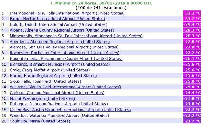This screenshot has width=203, height=124.
Task: Click Sioux Falls, Foss Field link
Action: (x=45, y=81)
